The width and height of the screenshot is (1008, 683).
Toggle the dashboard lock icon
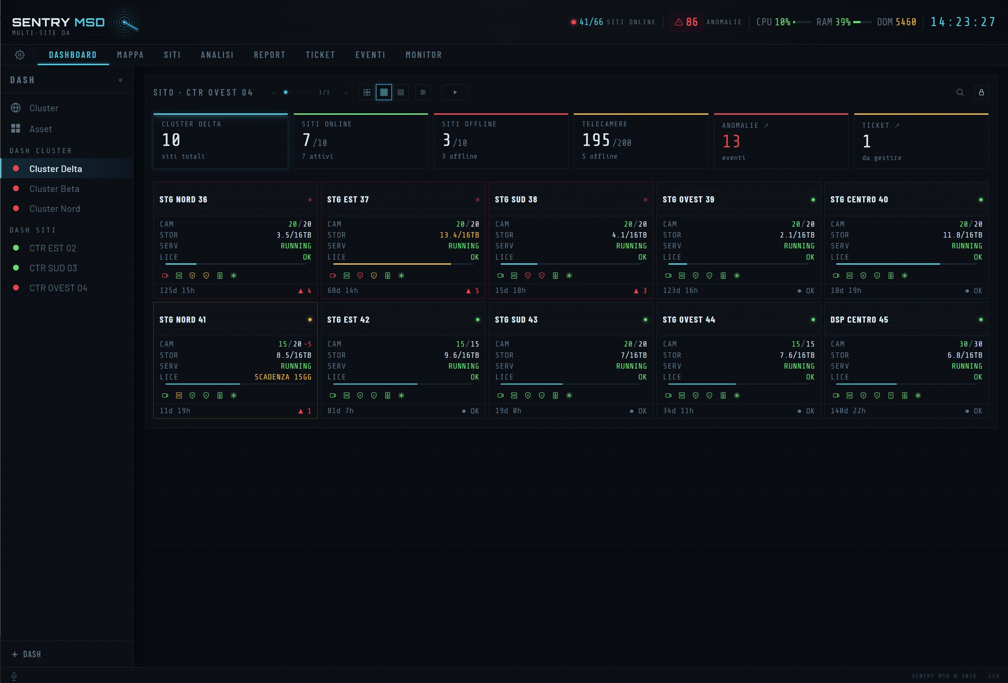[981, 92]
